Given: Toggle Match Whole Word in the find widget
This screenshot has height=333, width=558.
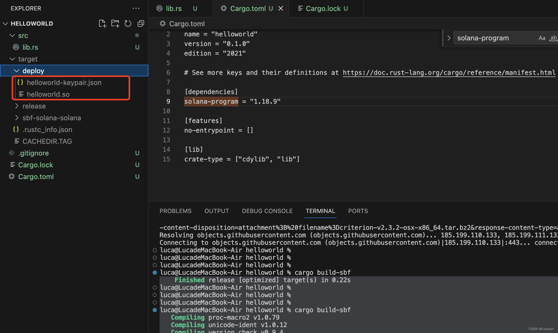Looking at the screenshot, I should point(553,38).
